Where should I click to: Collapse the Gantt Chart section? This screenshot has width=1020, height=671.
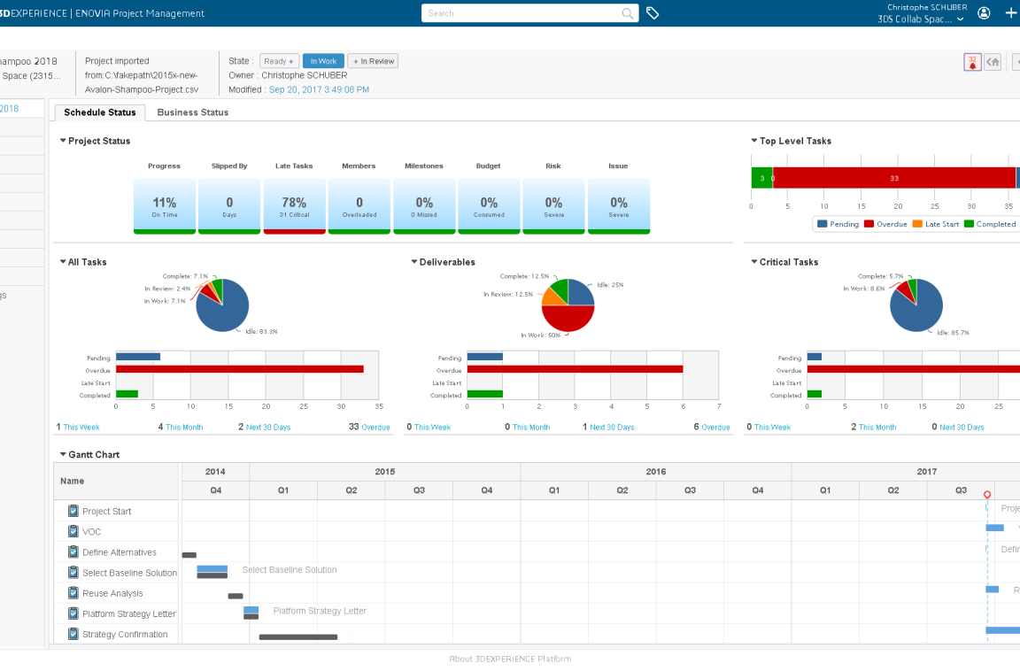tap(63, 454)
